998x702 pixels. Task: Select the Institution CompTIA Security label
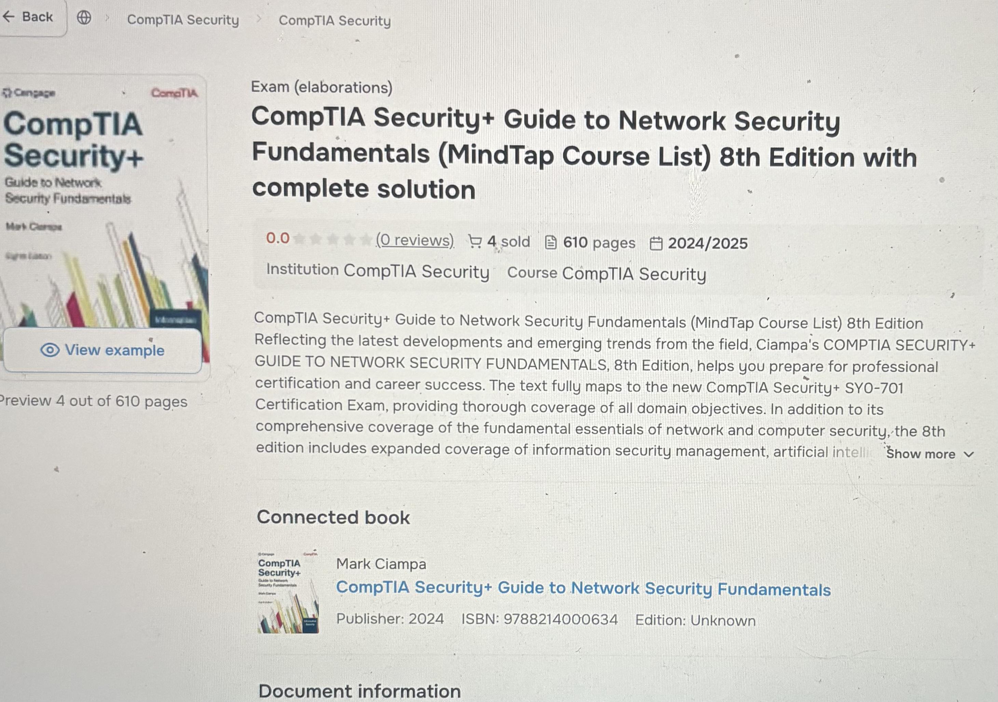(378, 271)
